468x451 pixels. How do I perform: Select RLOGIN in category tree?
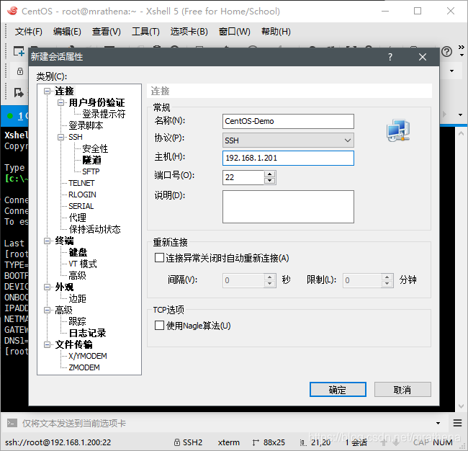click(82, 195)
